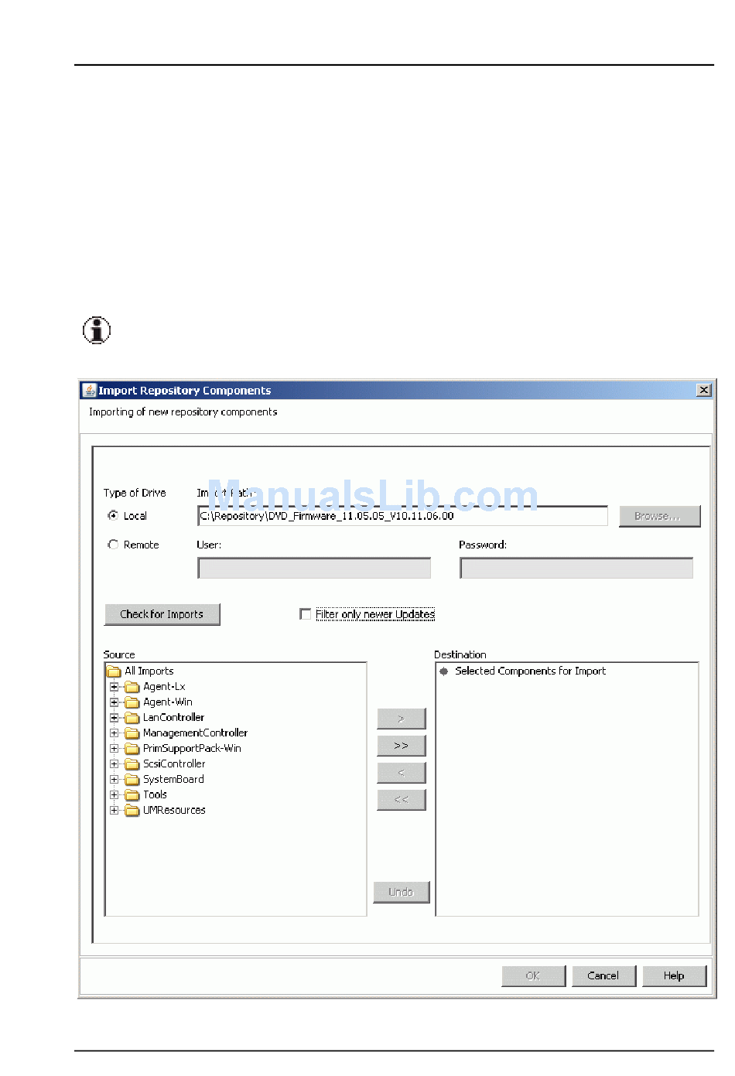Expand the ManagementController tree node

click(x=115, y=733)
